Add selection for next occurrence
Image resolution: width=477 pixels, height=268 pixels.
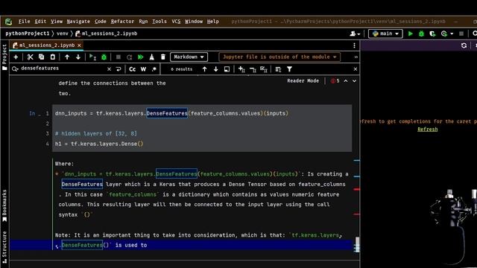pyautogui.click(x=241, y=69)
